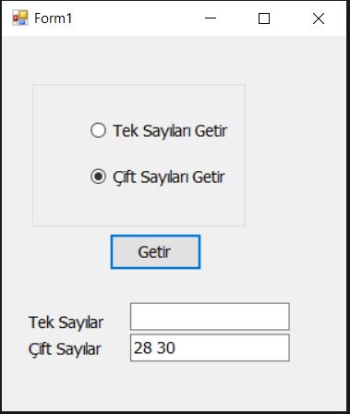Click the Çift Sayılar label
The height and width of the screenshot is (414, 350).
pos(65,349)
